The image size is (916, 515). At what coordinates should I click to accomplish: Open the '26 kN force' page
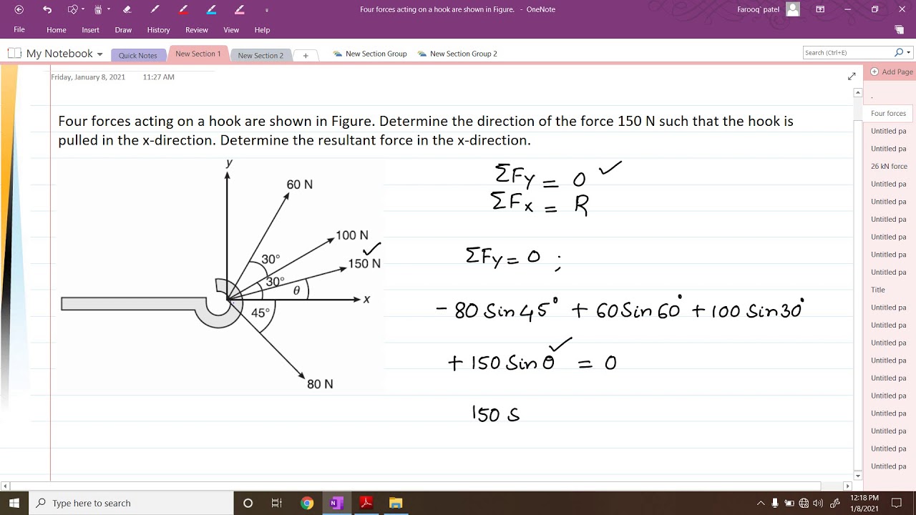point(889,166)
